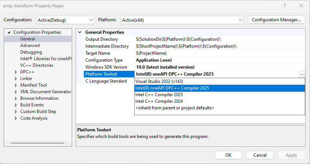This screenshot has height=164, width=310.
Task: Click the help question mark icon
Action: click(285, 6)
